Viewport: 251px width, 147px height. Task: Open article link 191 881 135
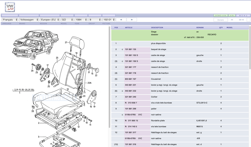(131, 49)
